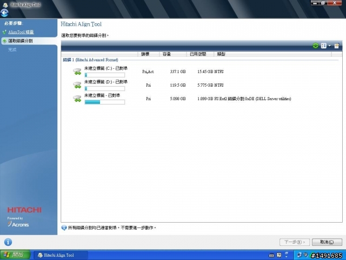The image size is (346, 260).
Task: Click the 'DELL Server utilities' type text
Action: coord(273,99)
